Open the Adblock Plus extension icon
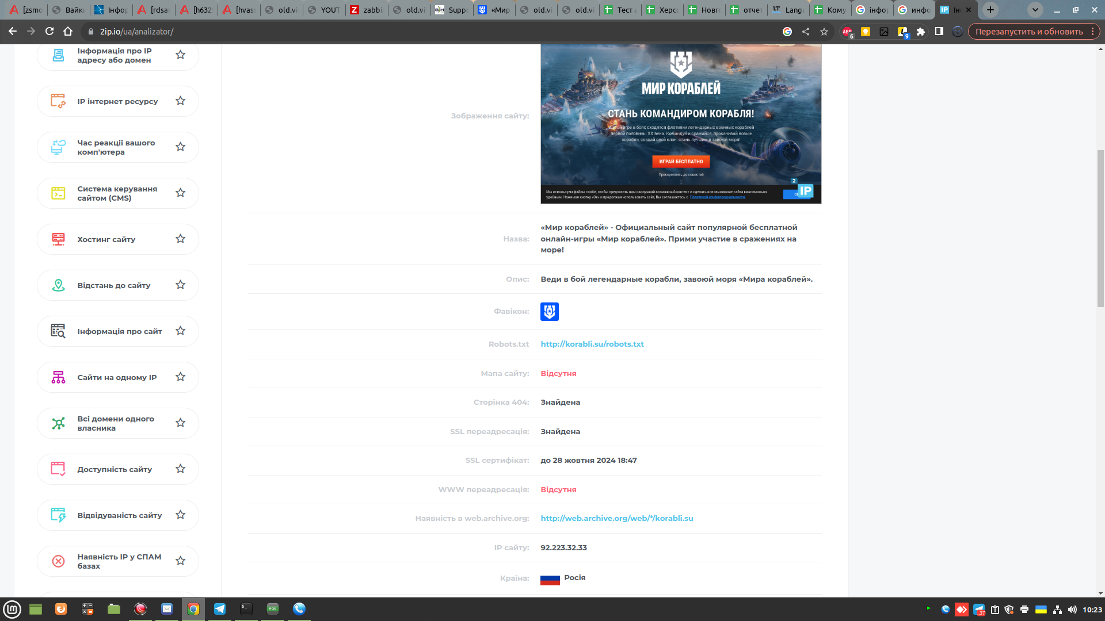The height and width of the screenshot is (621, 1105). point(847,32)
